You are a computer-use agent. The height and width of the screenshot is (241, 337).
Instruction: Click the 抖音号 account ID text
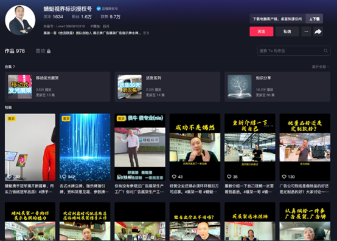[x=64, y=26]
